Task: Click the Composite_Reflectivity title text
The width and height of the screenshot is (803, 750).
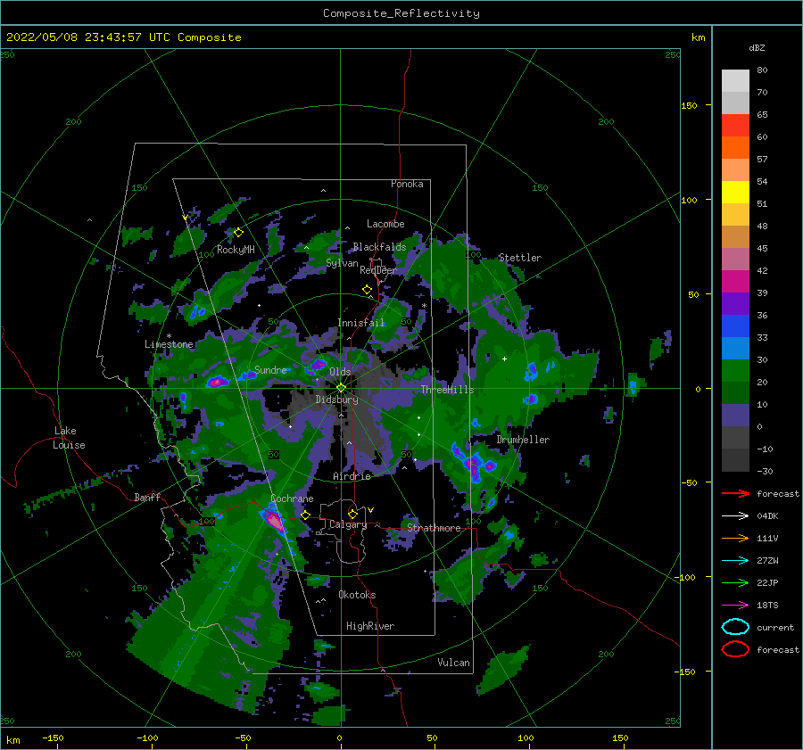Action: 401,13
